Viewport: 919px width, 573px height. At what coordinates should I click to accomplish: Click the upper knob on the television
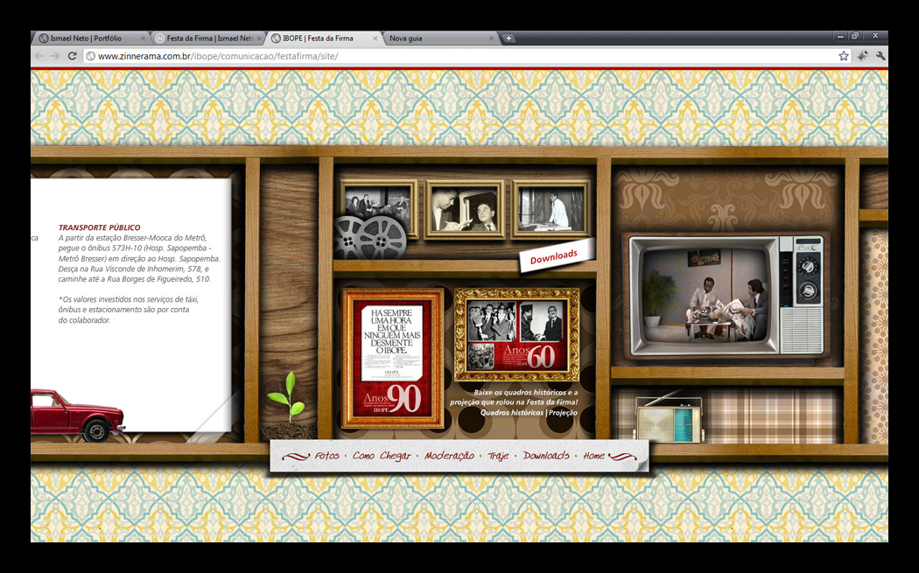[x=808, y=267]
